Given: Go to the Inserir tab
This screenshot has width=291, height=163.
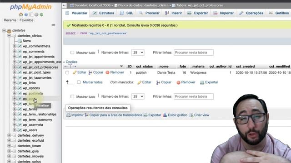Looking at the screenshot, I should tap(174, 13).
